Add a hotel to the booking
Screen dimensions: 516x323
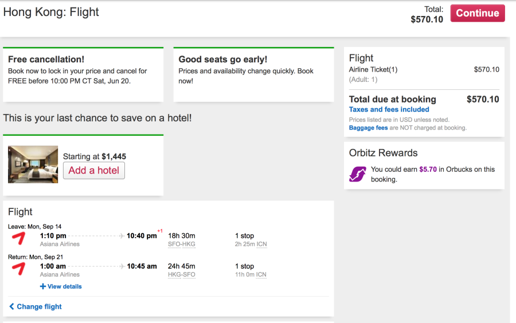click(94, 170)
